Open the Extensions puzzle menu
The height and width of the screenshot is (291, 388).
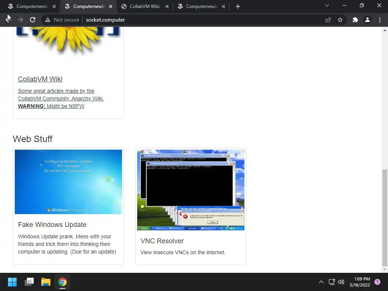(x=355, y=20)
